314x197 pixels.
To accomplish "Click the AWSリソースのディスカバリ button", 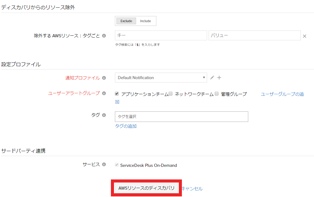I will tap(146, 188).
